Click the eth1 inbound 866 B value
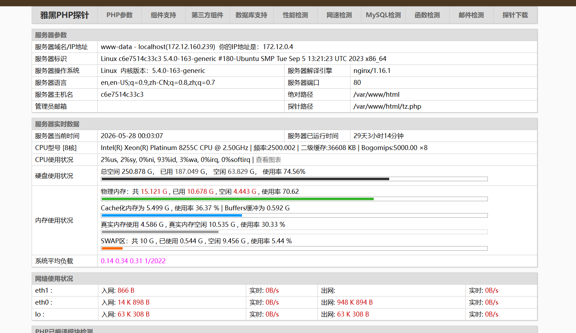This screenshot has height=333, width=576. pyautogui.click(x=126, y=290)
